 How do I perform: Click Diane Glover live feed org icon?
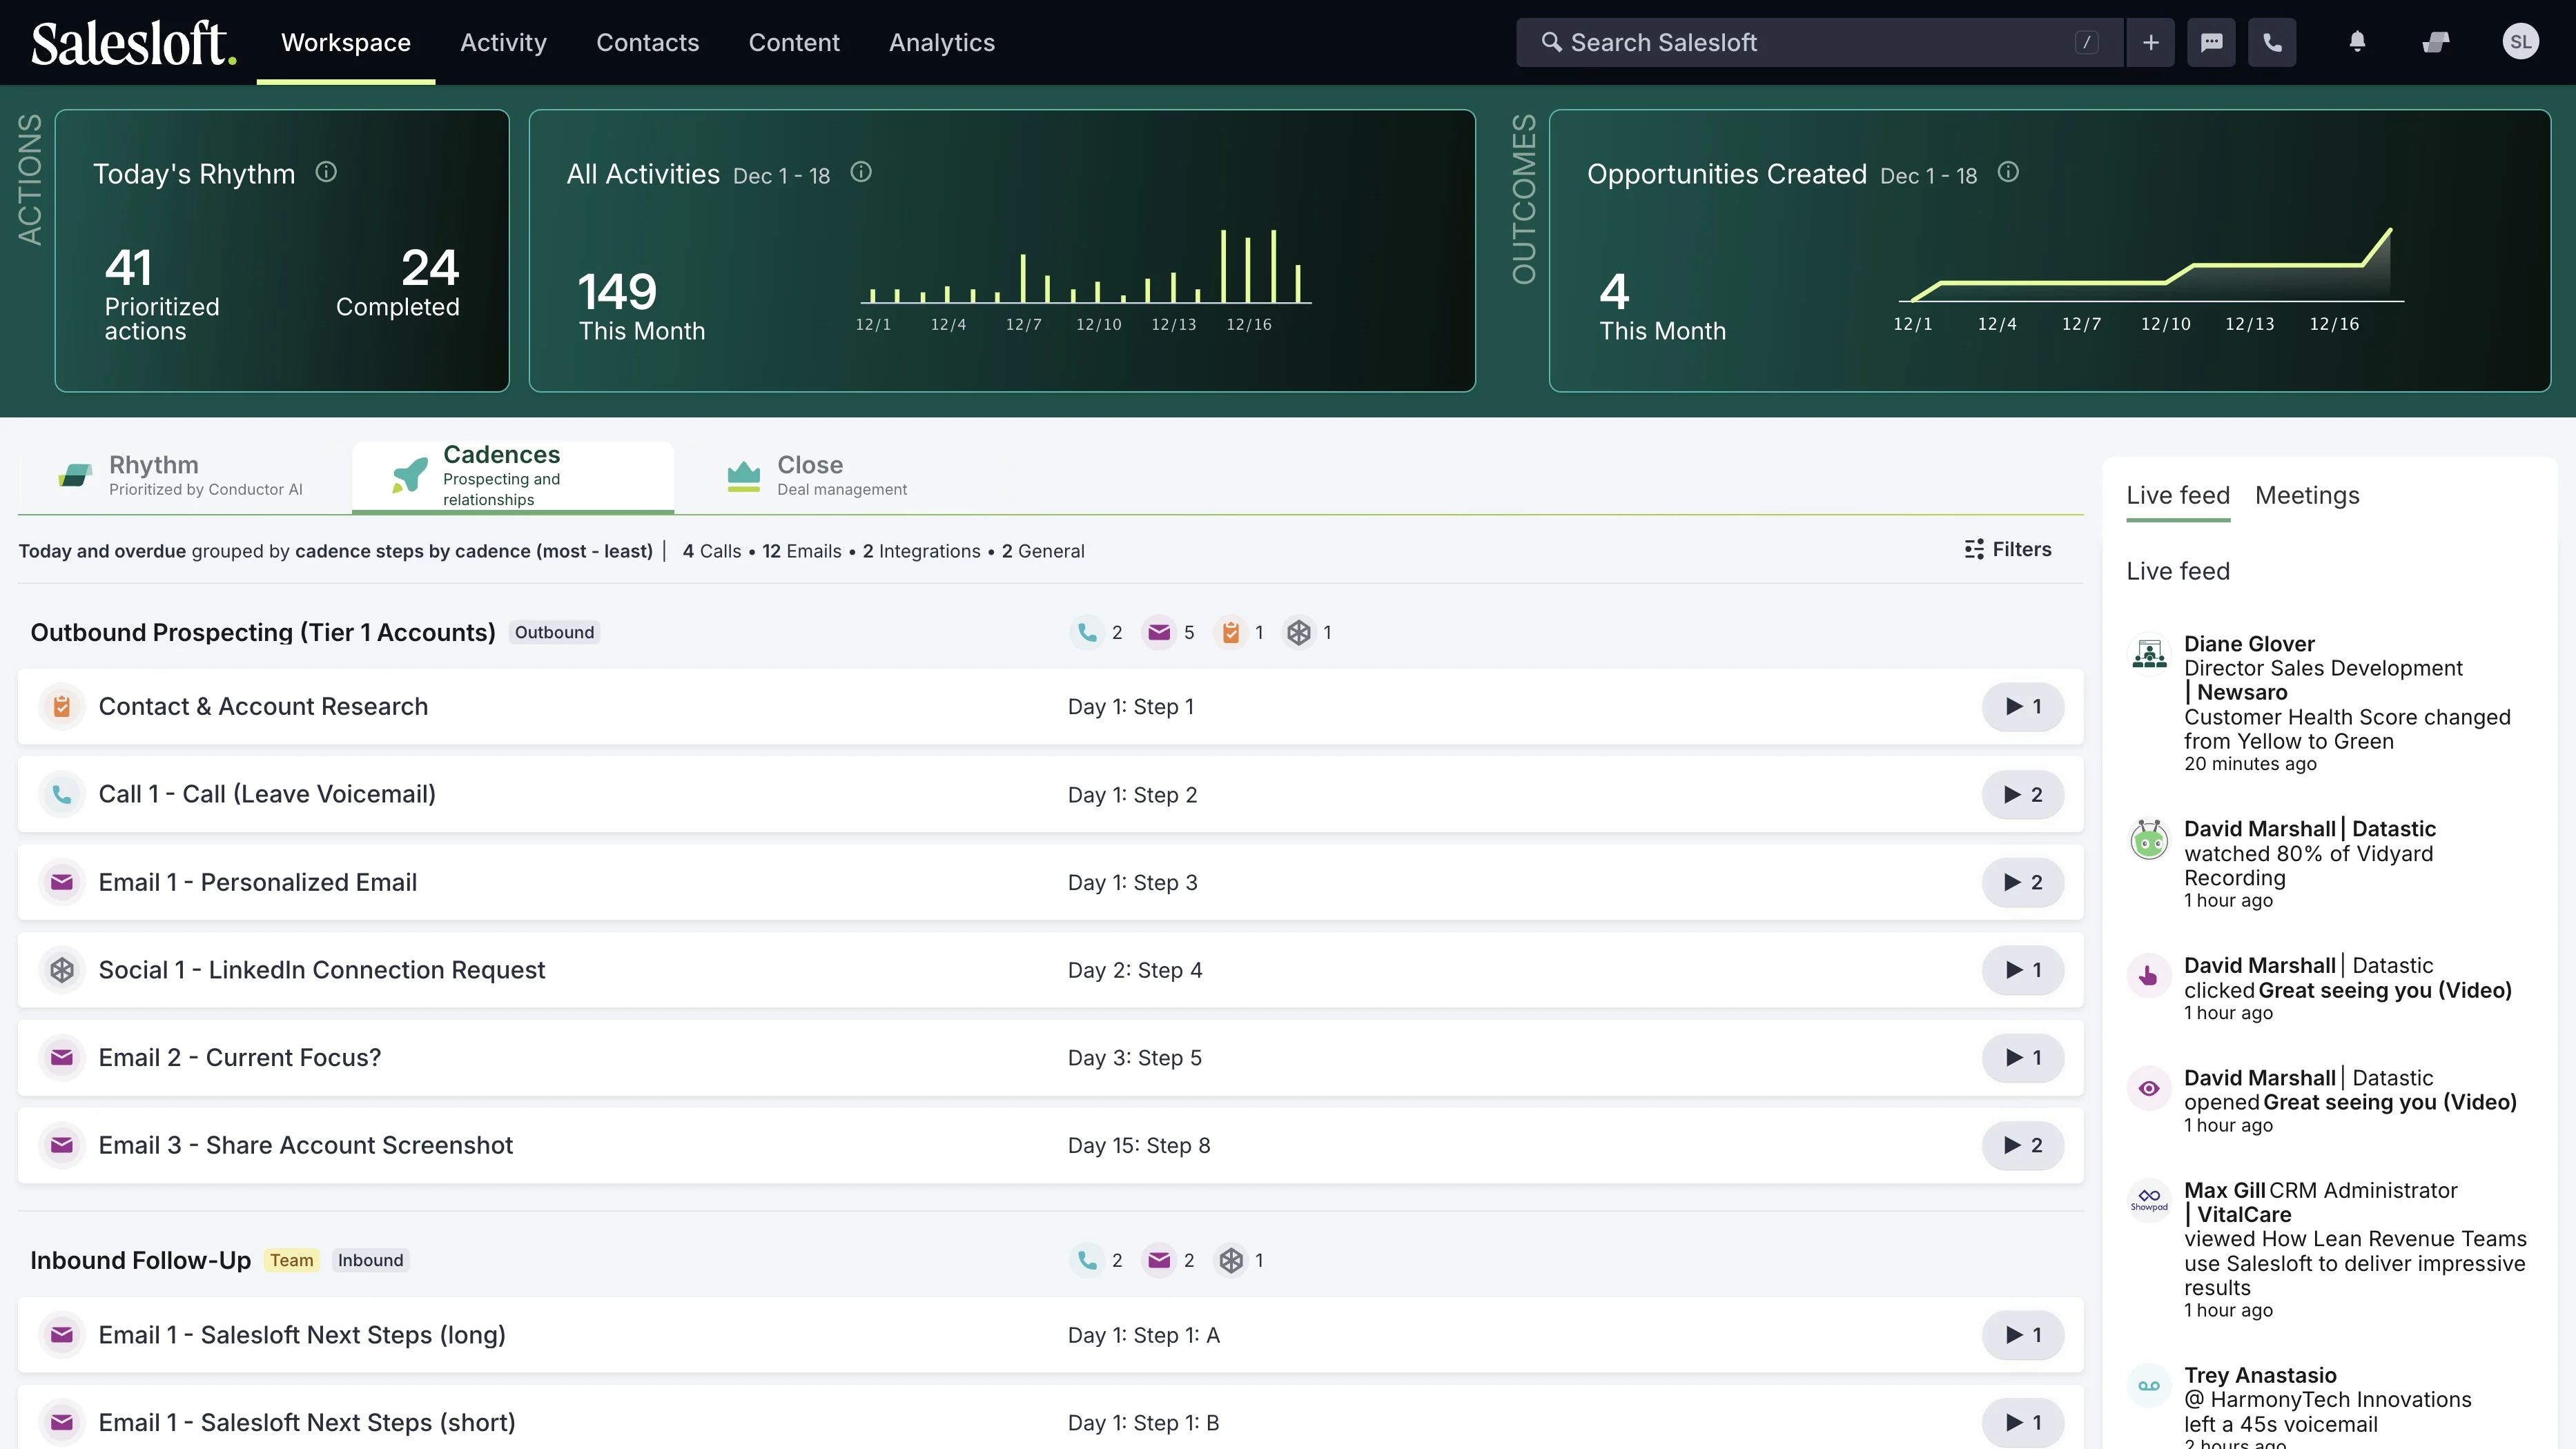pos(2149,655)
